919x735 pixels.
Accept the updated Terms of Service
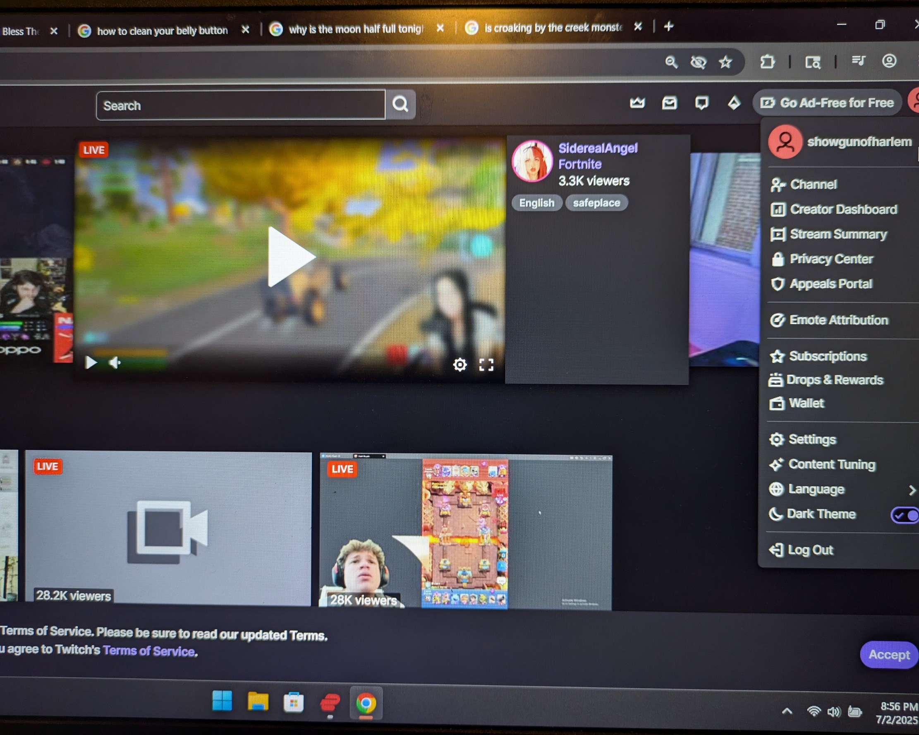pos(889,654)
